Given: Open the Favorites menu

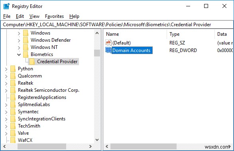Looking at the screenshot, I should [54, 16].
